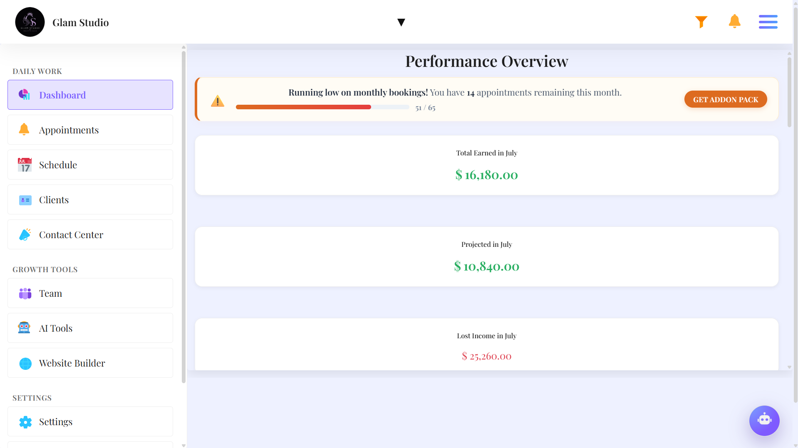The width and height of the screenshot is (798, 448).
Task: Click the monthly bookings progress bar
Action: (x=322, y=107)
